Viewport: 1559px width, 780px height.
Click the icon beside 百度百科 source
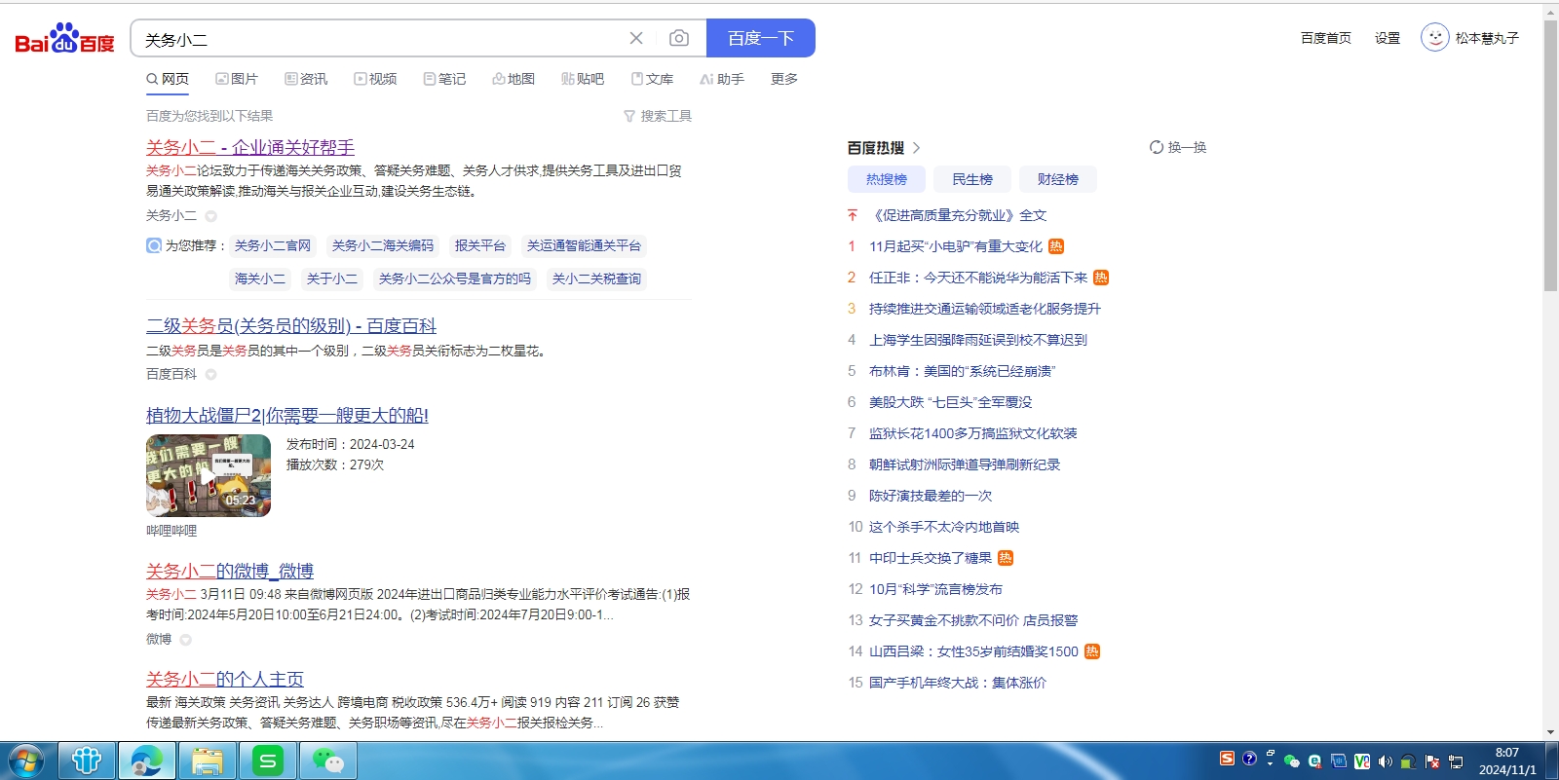(x=210, y=374)
